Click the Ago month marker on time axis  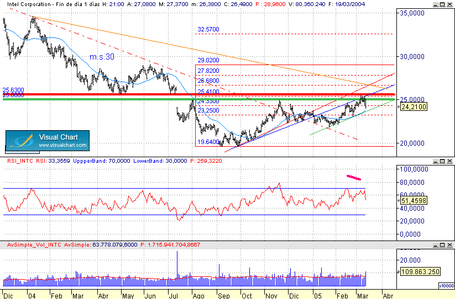(198, 296)
